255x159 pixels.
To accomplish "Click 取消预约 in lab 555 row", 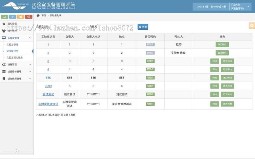I will pyautogui.click(x=227, y=78).
